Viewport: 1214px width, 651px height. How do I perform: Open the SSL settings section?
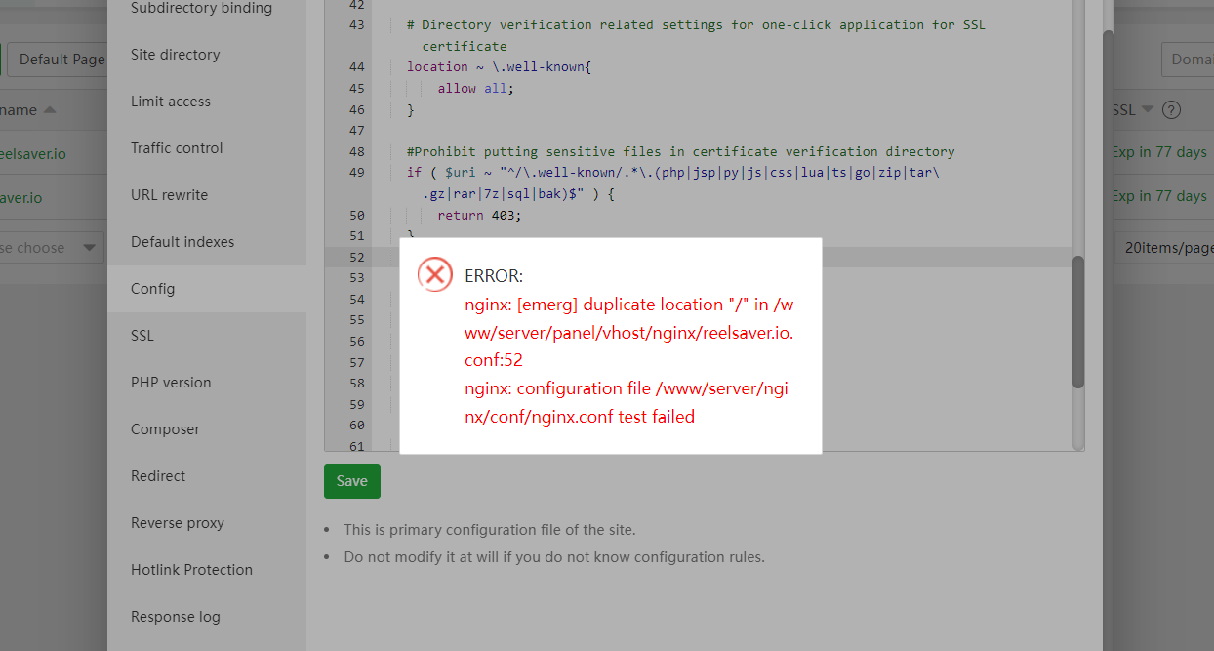(142, 336)
